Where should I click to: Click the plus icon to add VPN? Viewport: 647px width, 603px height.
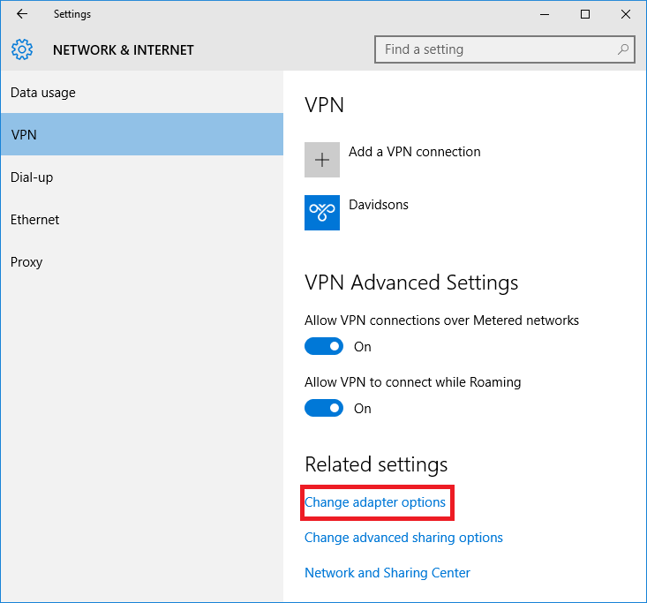click(322, 160)
